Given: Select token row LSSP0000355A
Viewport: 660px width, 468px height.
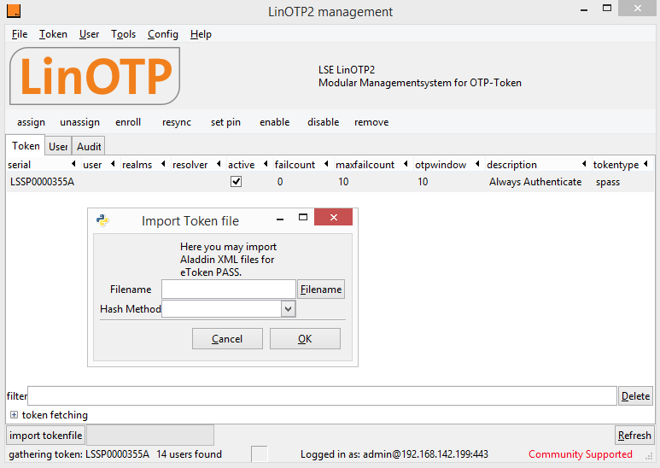Looking at the screenshot, I should tap(330, 182).
